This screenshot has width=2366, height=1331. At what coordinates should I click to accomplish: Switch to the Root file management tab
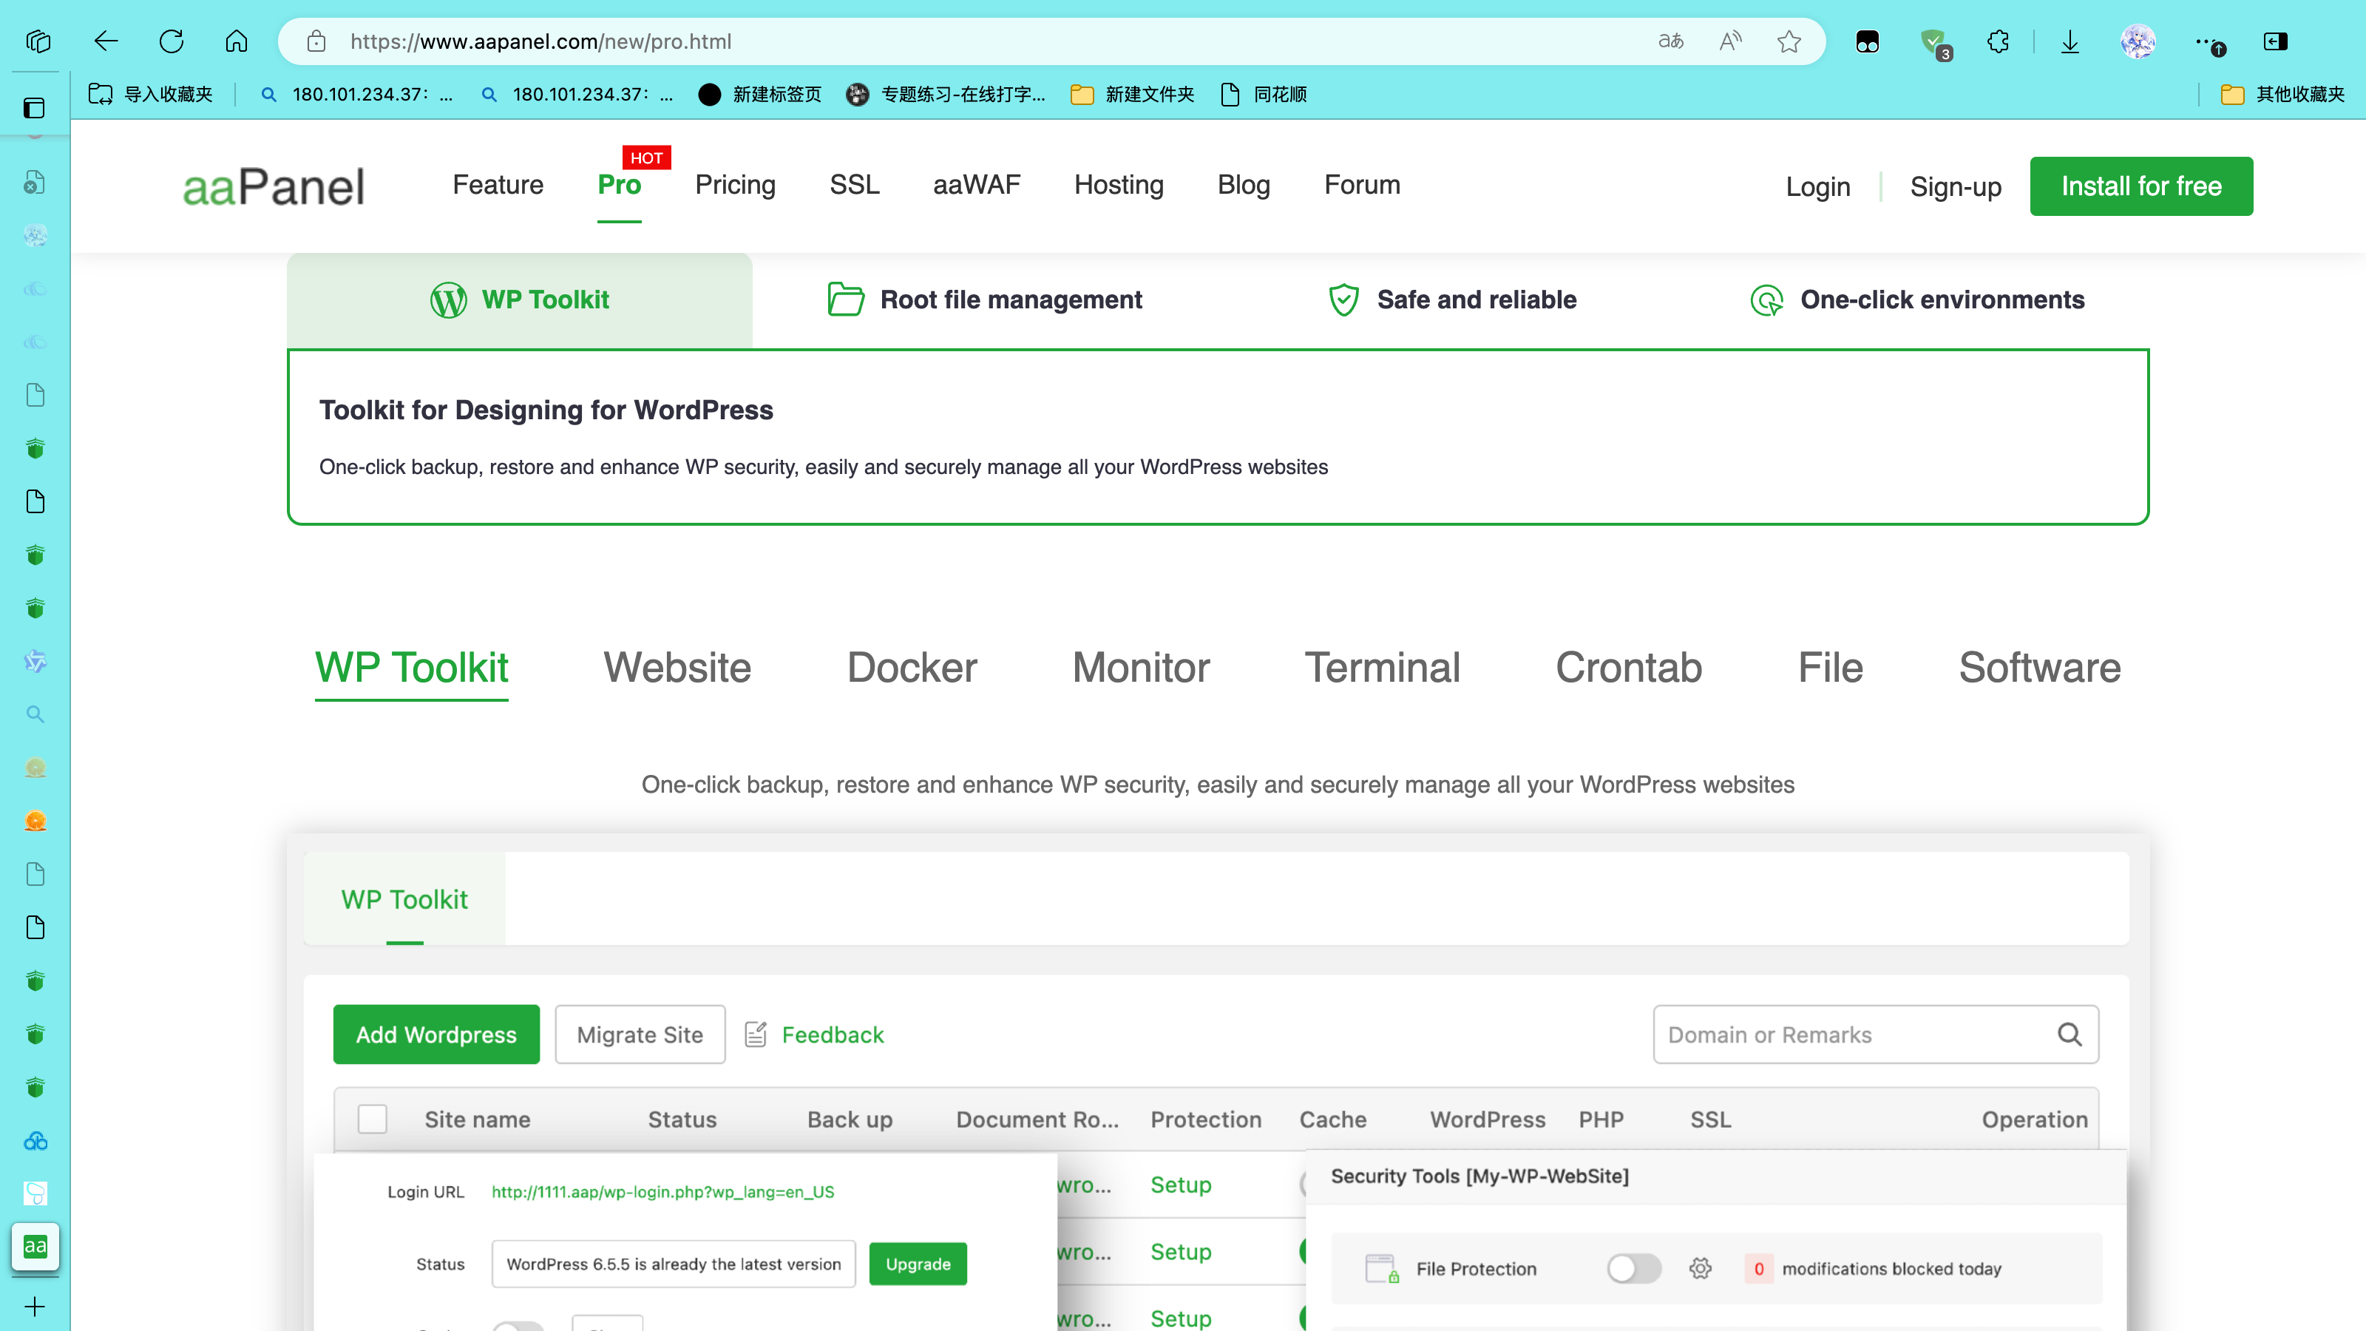click(x=985, y=299)
